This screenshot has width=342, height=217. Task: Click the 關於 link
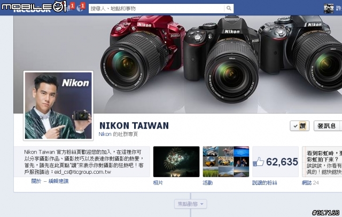pos(36,181)
